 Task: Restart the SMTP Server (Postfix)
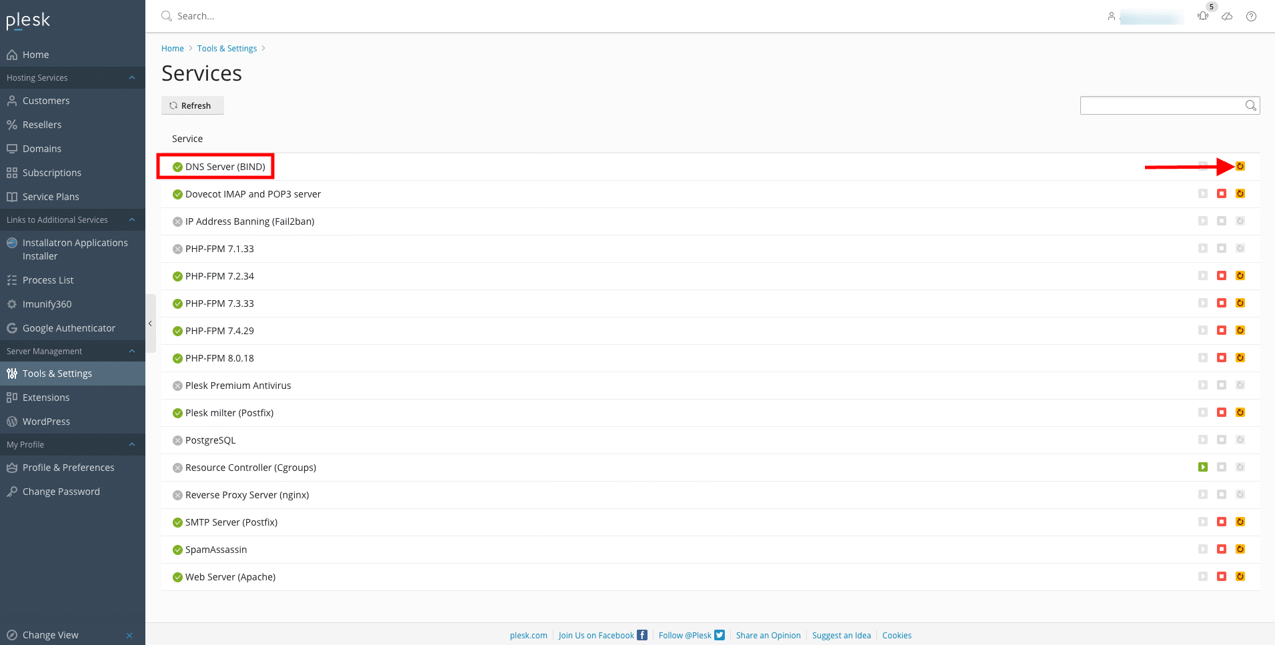point(1240,522)
